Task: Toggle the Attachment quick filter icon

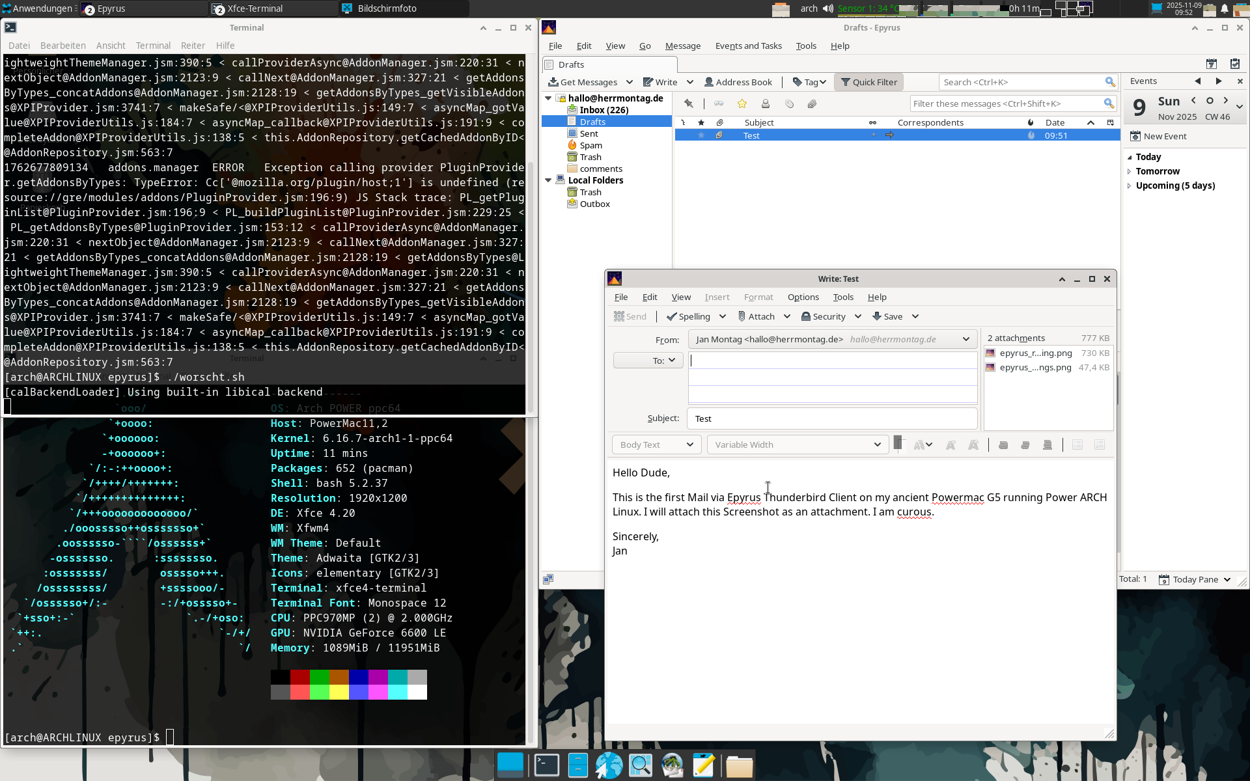Action: click(x=812, y=104)
